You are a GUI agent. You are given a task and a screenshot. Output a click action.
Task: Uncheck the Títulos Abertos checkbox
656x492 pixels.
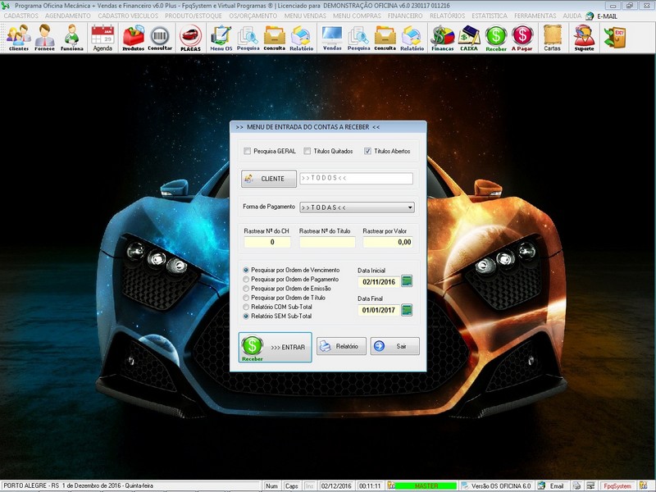pyautogui.click(x=367, y=151)
